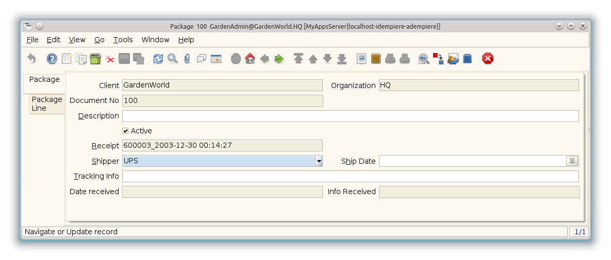Image resolution: width=611 pixels, height=260 pixels.
Task: Toggle the grid view toolbar icon
Action: point(216,59)
